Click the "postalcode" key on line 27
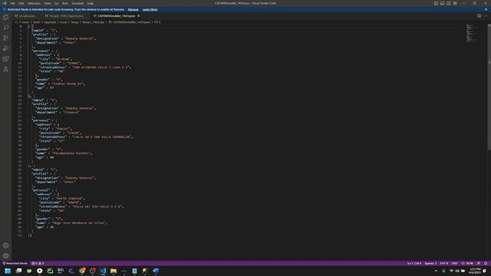The width and height of the screenshot is (491, 276). click(50, 133)
